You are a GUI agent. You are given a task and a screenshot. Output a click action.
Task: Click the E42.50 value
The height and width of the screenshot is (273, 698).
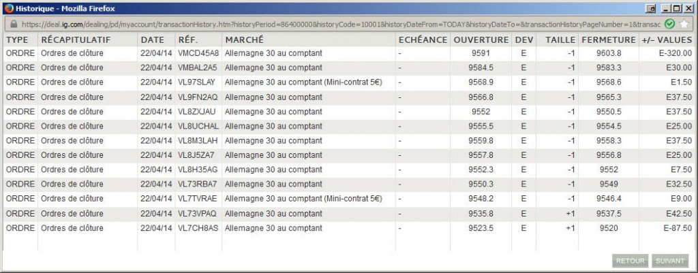[680, 213]
